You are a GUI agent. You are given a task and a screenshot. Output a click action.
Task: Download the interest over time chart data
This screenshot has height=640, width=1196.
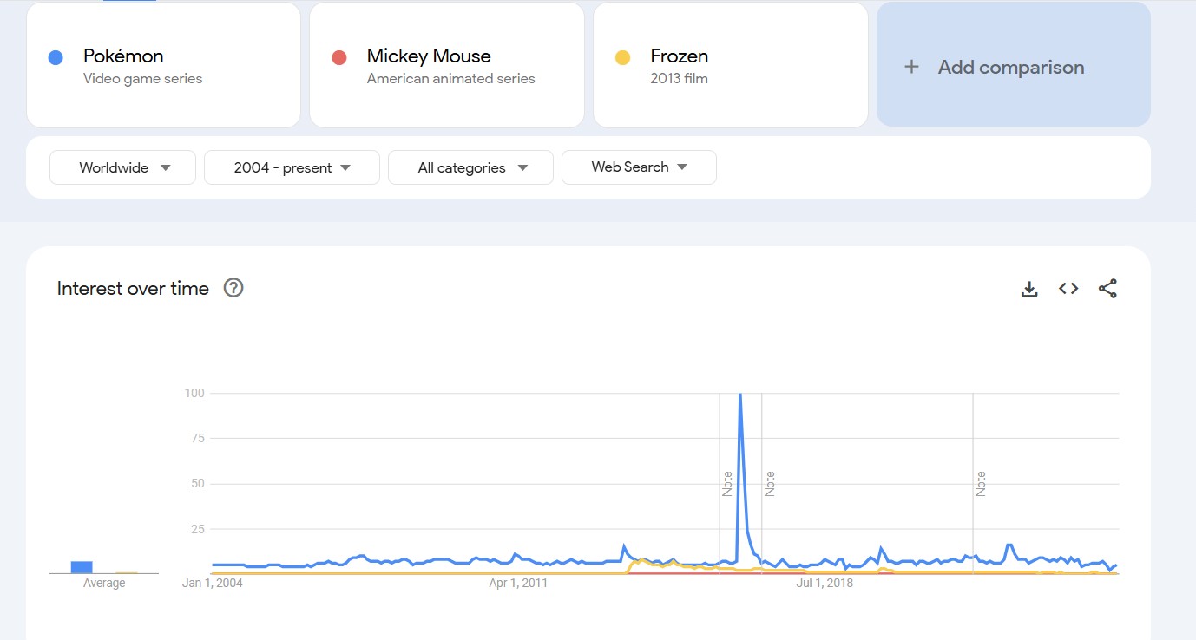coord(1029,289)
